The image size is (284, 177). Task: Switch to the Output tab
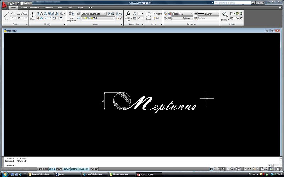80,8
